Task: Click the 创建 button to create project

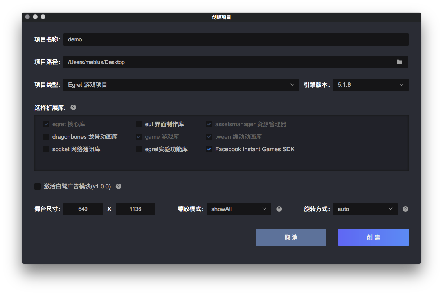Action: click(x=373, y=237)
